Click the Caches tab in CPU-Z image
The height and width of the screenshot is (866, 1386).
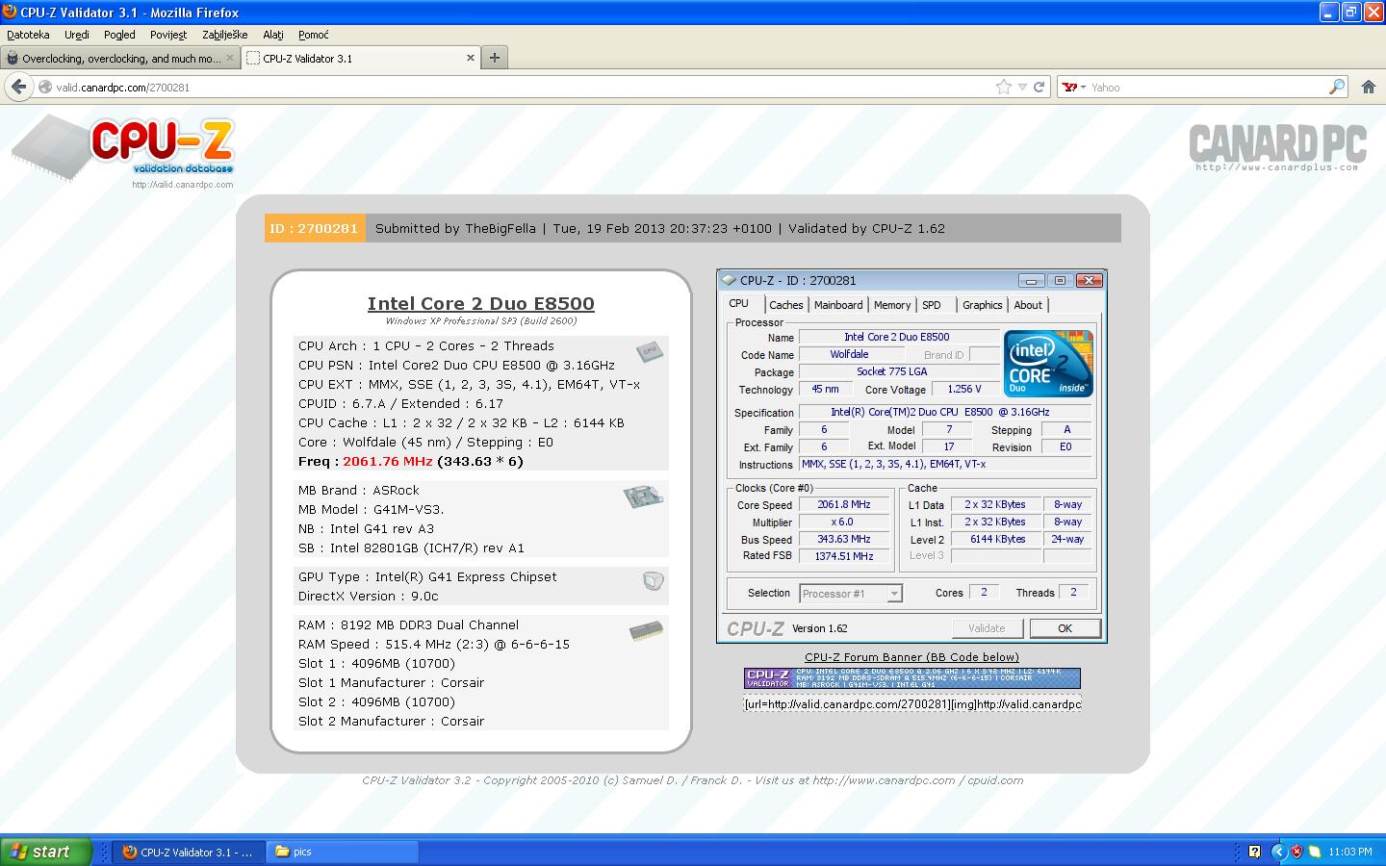[785, 305]
